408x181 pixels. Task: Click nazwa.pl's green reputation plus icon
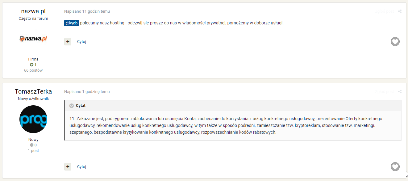tap(31, 65)
